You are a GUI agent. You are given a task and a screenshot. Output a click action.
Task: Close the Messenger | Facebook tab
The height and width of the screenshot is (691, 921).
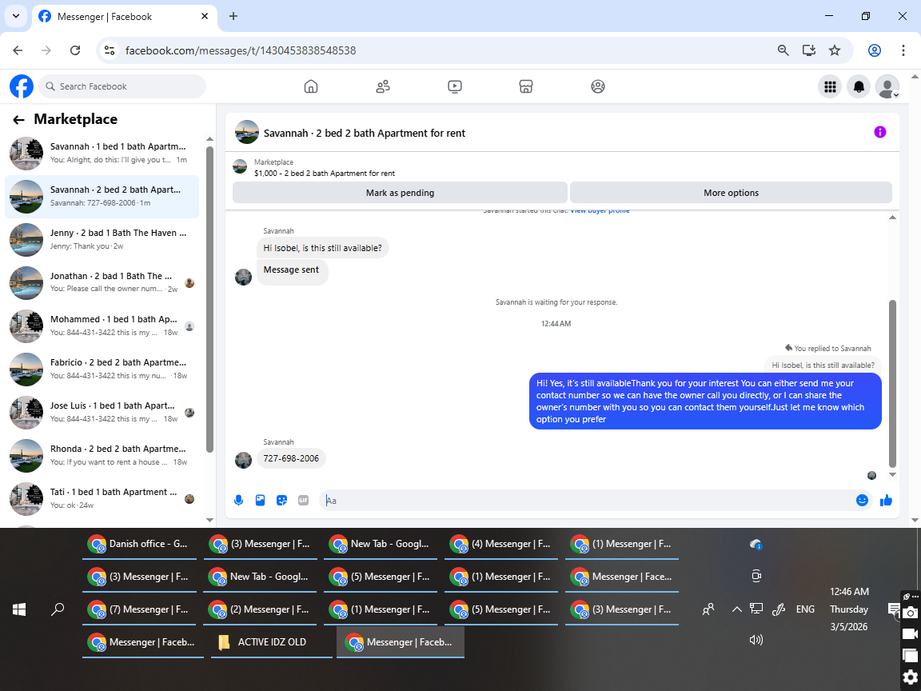tap(205, 17)
